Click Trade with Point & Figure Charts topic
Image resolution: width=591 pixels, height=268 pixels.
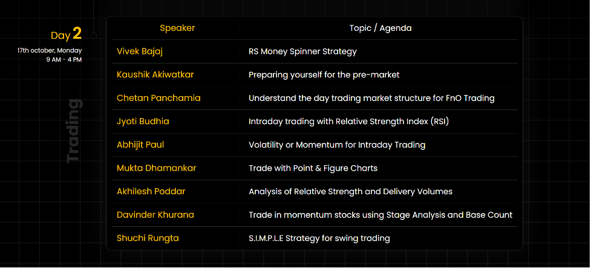pos(313,168)
